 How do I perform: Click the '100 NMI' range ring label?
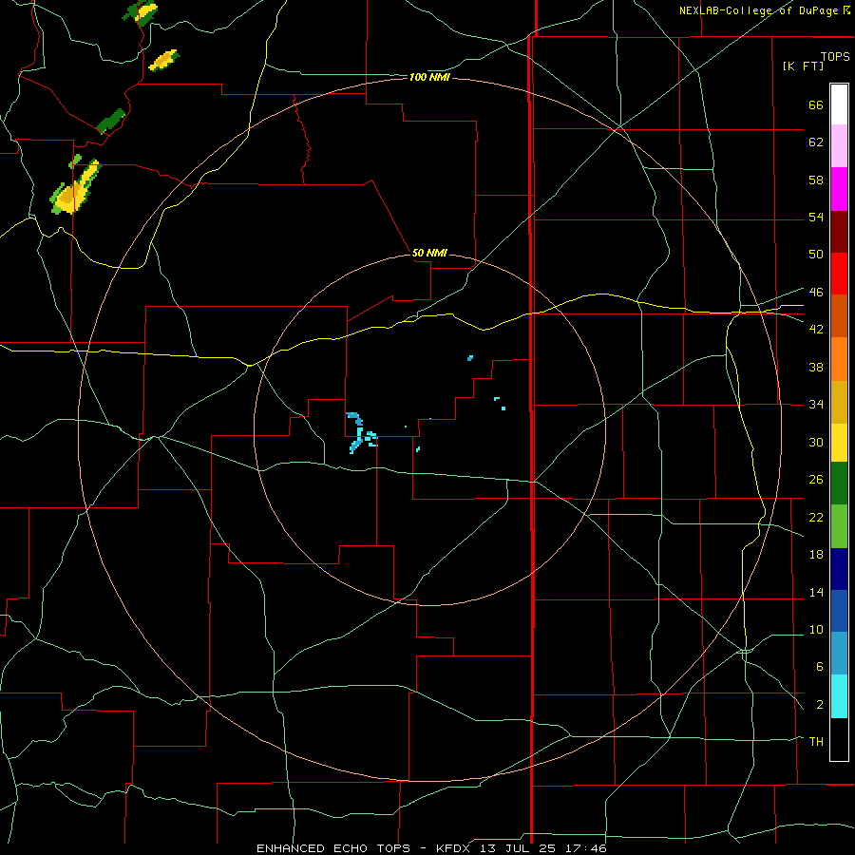(x=429, y=78)
